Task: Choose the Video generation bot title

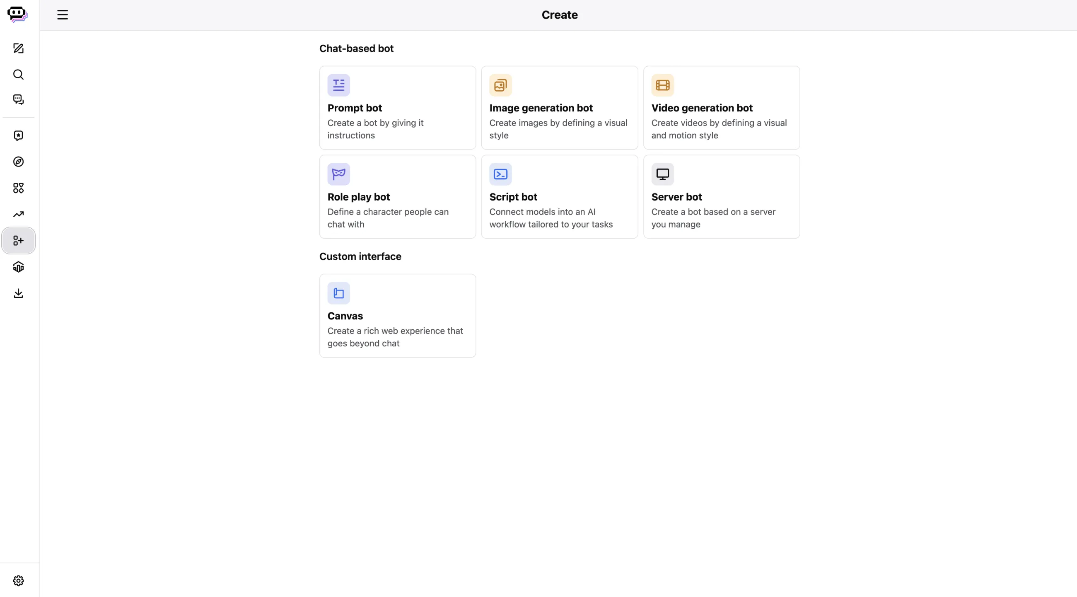Action: [702, 108]
